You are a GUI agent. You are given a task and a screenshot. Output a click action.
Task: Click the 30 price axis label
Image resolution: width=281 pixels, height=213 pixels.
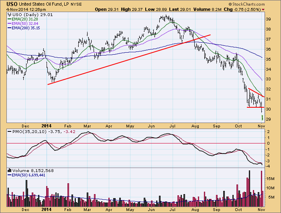coord(269,109)
